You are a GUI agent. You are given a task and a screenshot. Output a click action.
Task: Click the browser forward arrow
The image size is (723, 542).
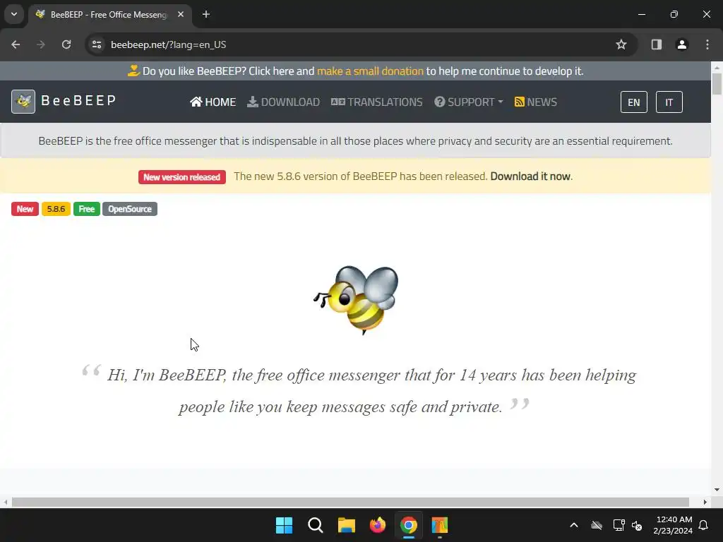(x=41, y=44)
